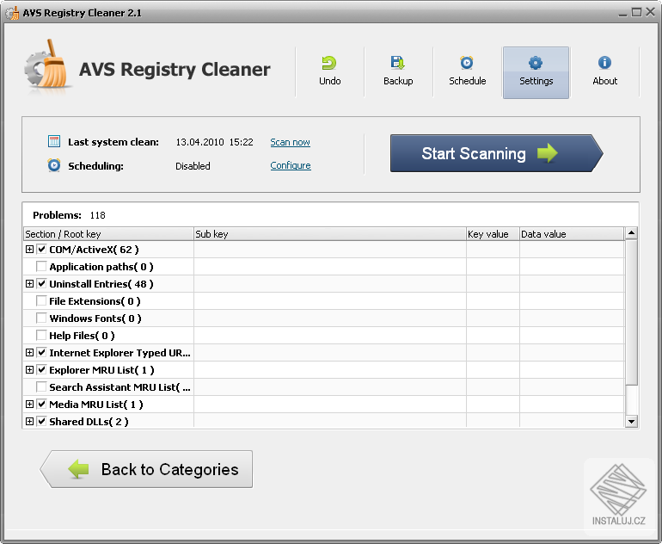Uncheck Internet Explorer Typed URLs checkbox
Image resolution: width=662 pixels, height=544 pixels.
point(41,353)
